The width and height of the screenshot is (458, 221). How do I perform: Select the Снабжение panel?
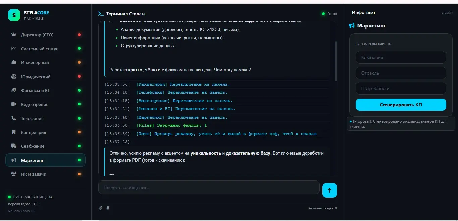coord(46,146)
